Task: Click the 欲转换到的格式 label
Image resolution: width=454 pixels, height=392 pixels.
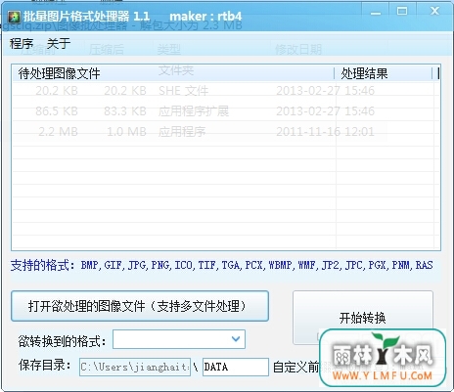Action: pos(62,341)
